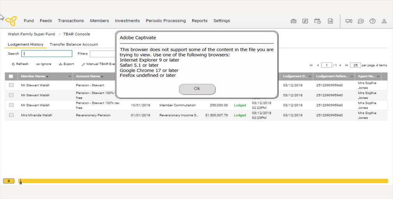Click the items per page field
The width and height of the screenshot is (393, 199).
point(356,65)
